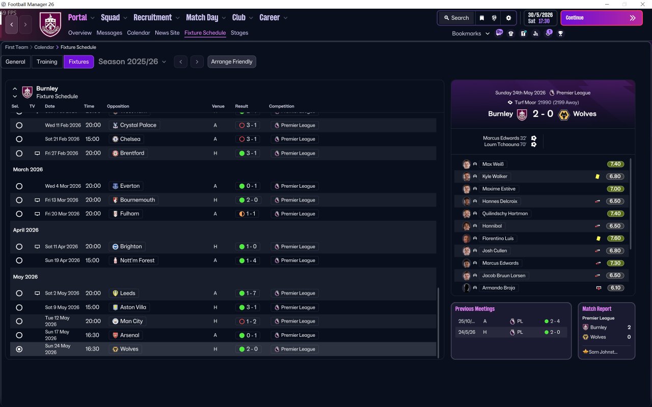Click the Continue button
The height and width of the screenshot is (407, 652).
[602, 18]
